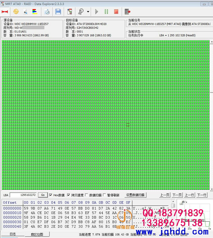
Task: Click source capacity 3 906 963 633 value
Action: tap(32, 35)
